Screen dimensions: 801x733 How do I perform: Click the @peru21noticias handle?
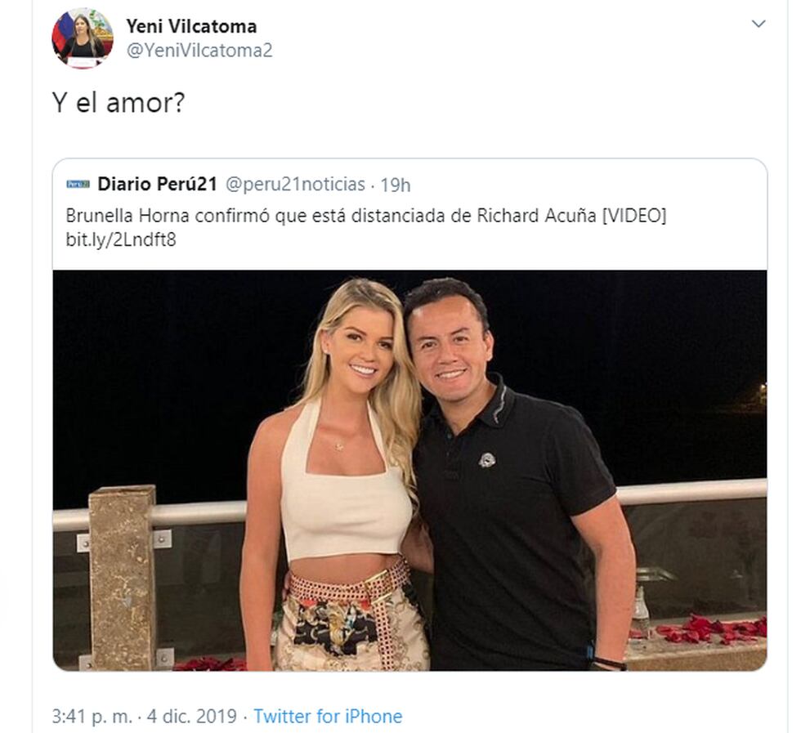pos(294,185)
